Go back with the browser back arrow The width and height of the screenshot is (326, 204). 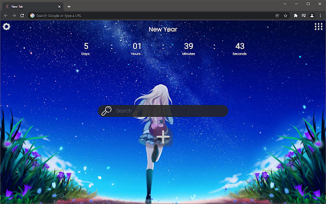pyautogui.click(x=6, y=16)
